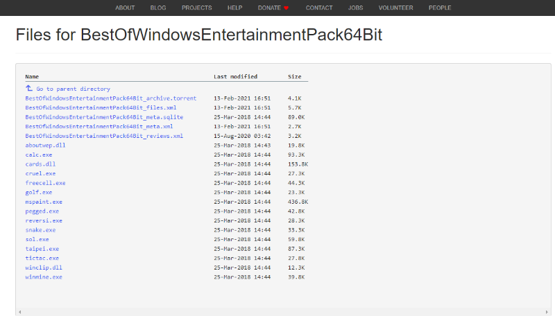Select HELP in the top navigation

(x=234, y=8)
